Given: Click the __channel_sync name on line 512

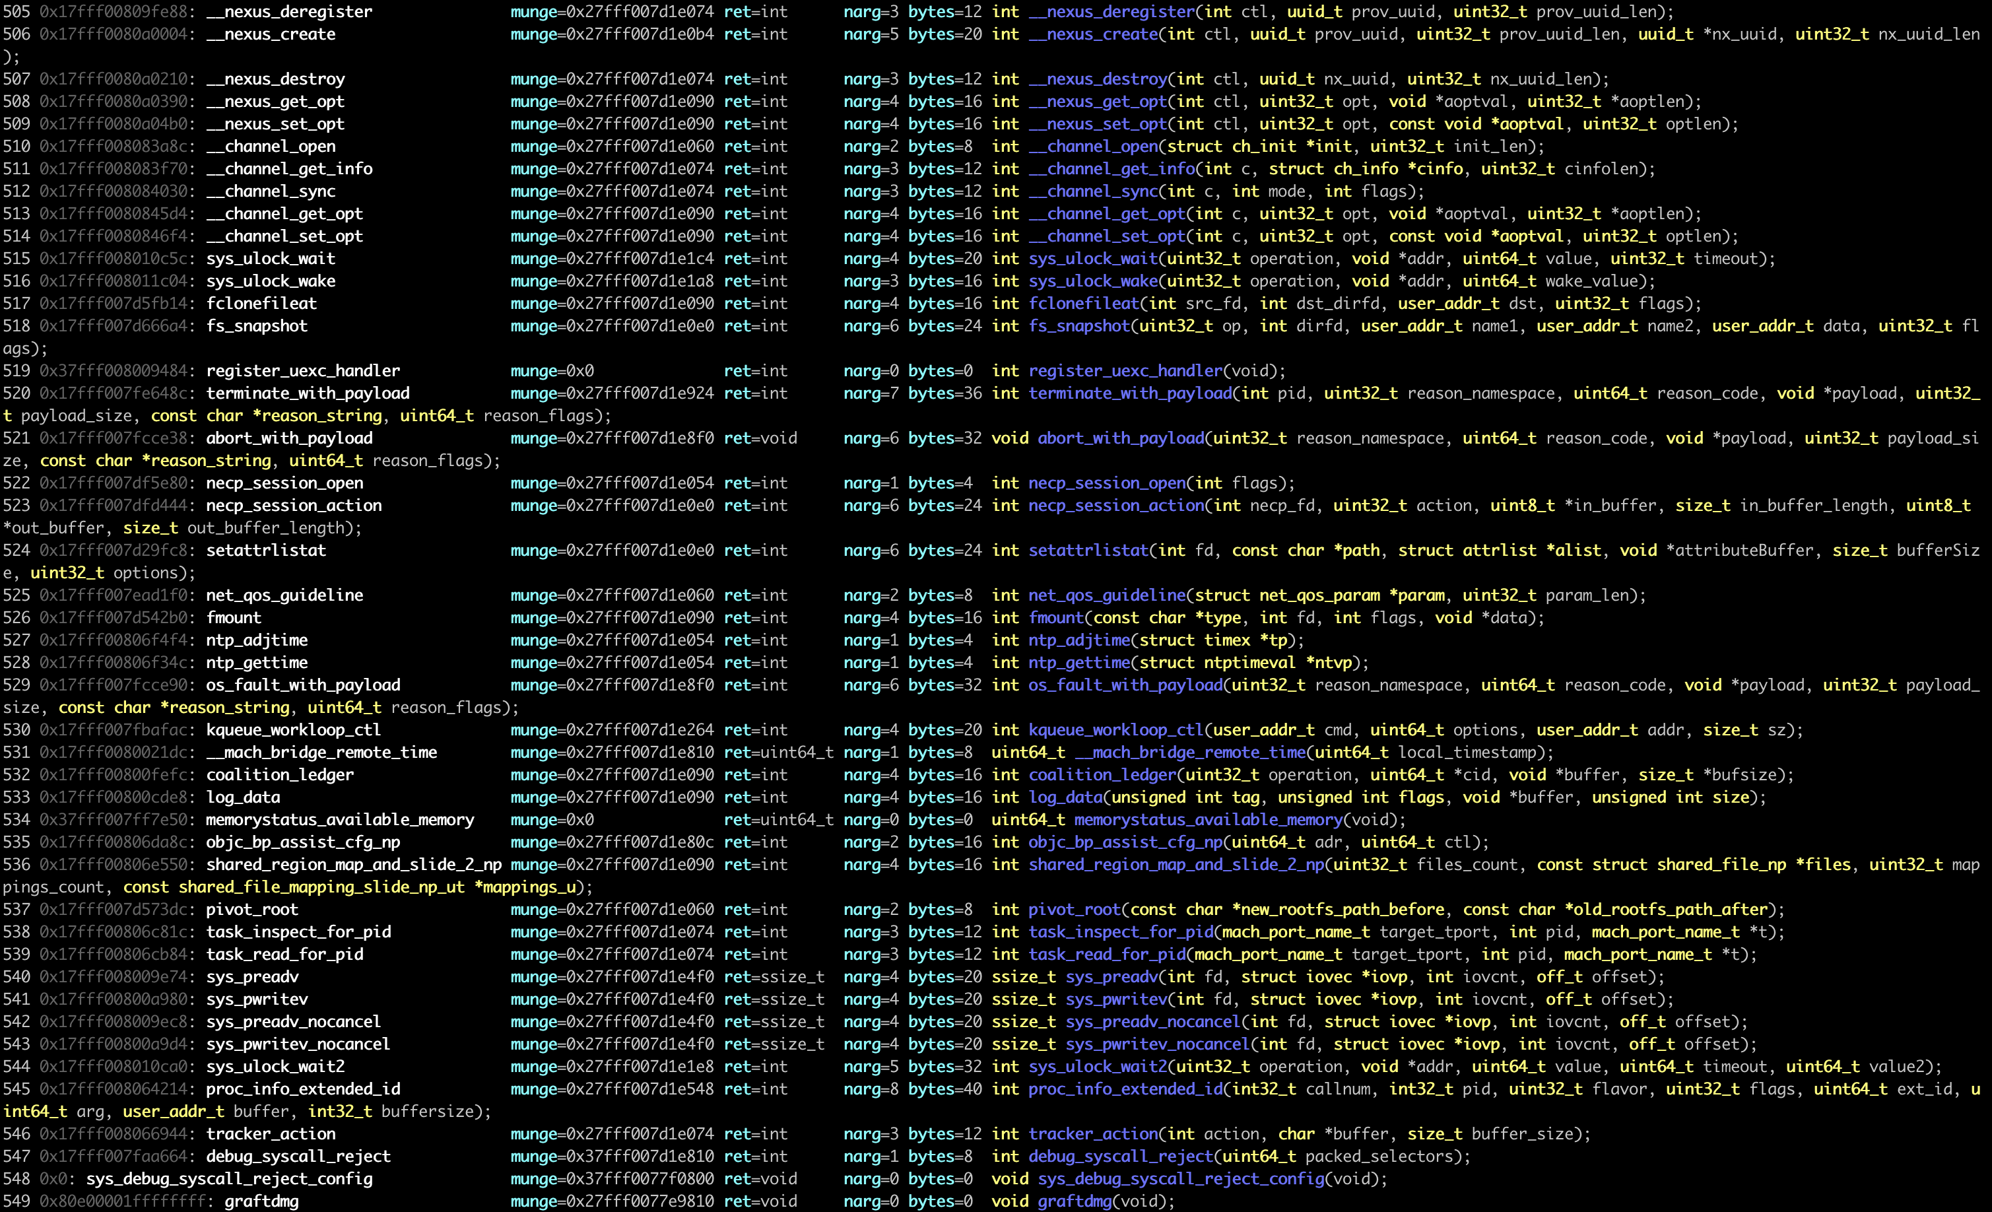Looking at the screenshot, I should tap(271, 191).
